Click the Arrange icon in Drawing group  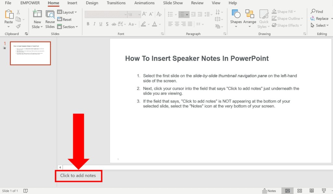(250, 16)
